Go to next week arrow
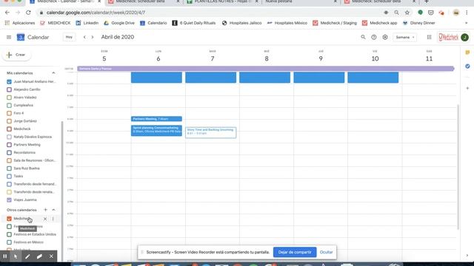The width and height of the screenshot is (474, 266). pos(93,37)
